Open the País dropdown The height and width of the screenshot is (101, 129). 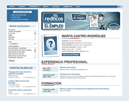[x=22, y=44]
